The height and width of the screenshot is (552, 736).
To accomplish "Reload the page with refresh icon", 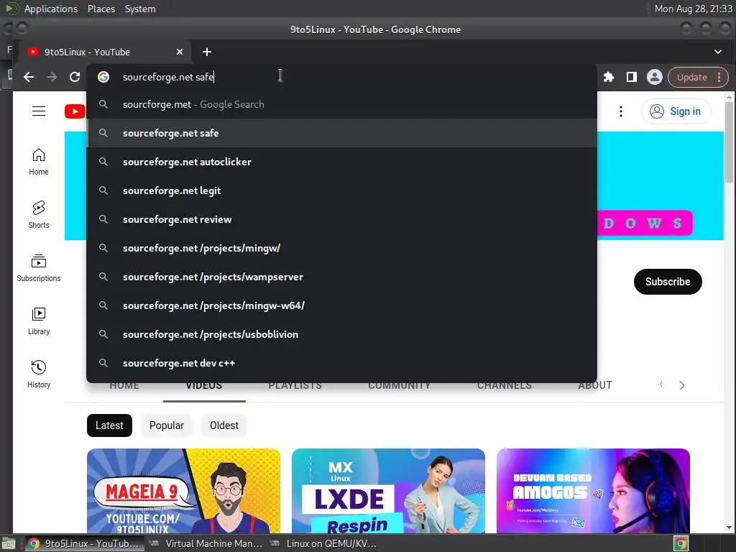I will click(75, 77).
